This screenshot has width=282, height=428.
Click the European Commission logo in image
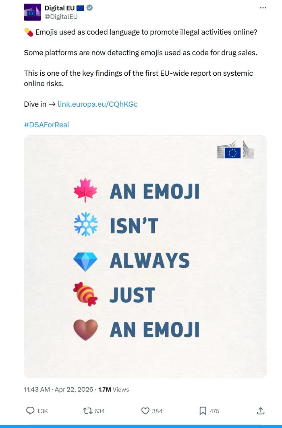click(x=236, y=150)
